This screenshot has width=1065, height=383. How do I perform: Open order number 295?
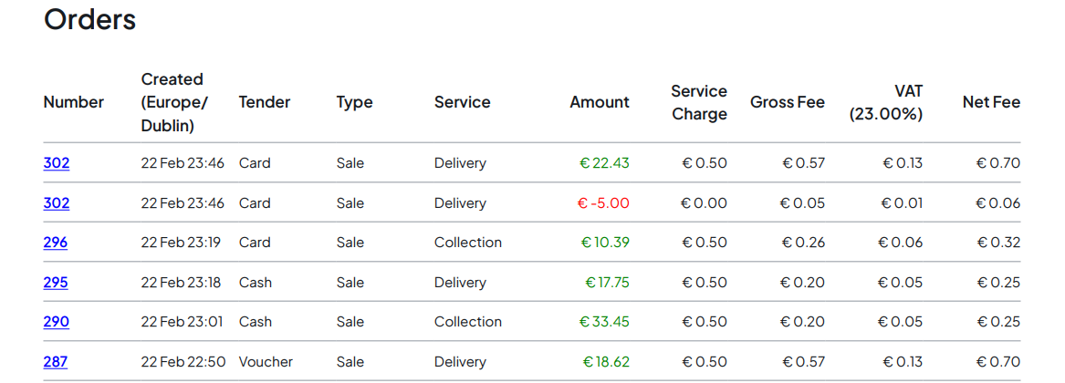[x=56, y=283]
